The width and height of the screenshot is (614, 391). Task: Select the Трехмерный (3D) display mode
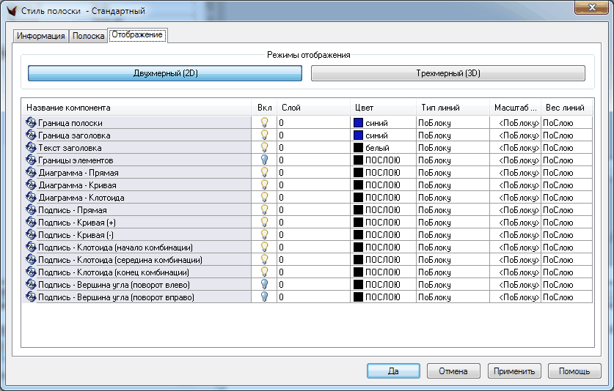pos(447,73)
